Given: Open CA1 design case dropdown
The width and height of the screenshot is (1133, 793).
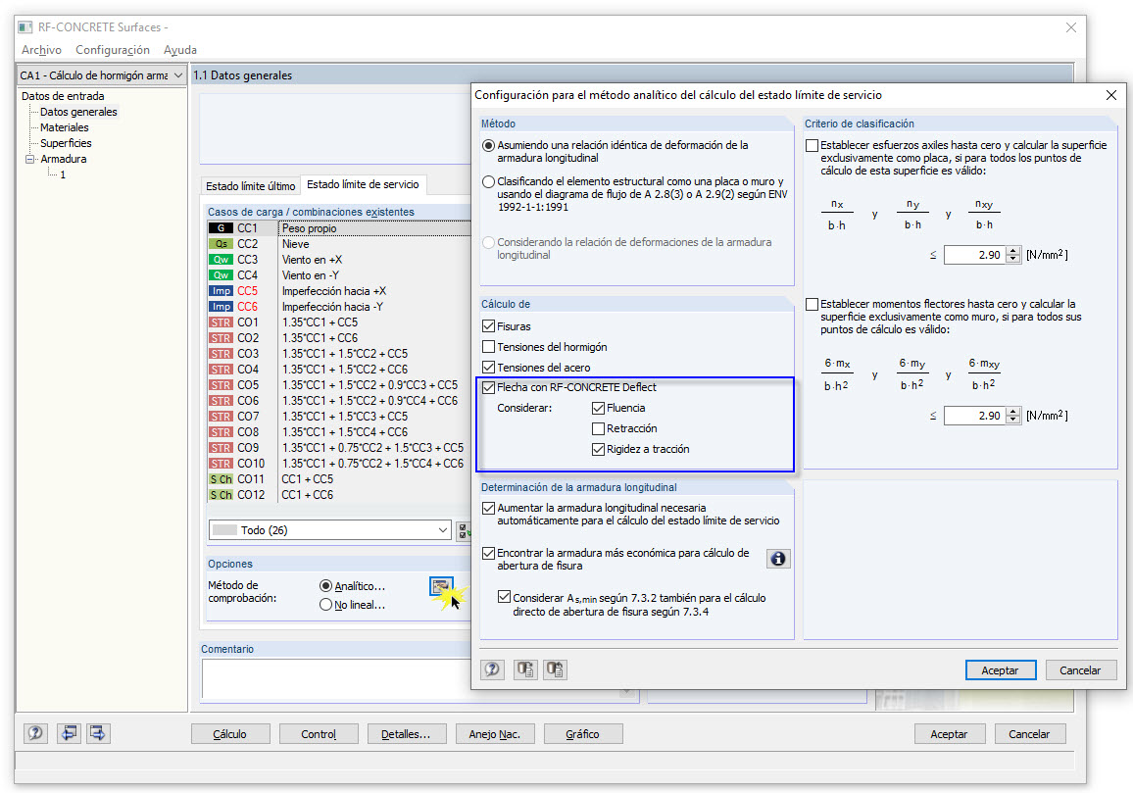Looking at the screenshot, I should tap(102, 75).
